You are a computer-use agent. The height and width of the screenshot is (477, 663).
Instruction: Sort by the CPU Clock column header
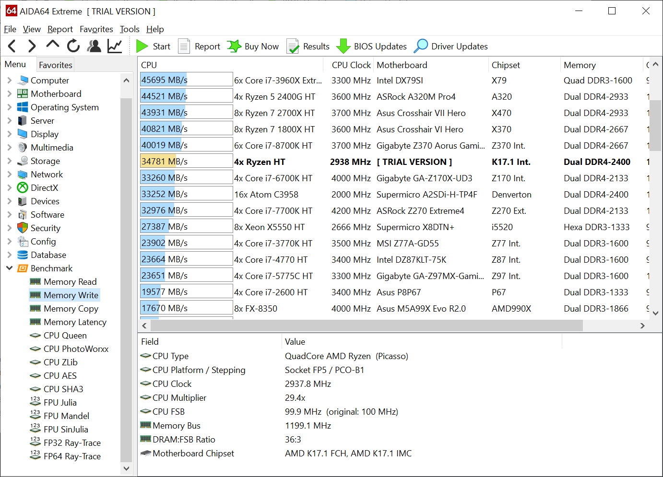(x=351, y=65)
